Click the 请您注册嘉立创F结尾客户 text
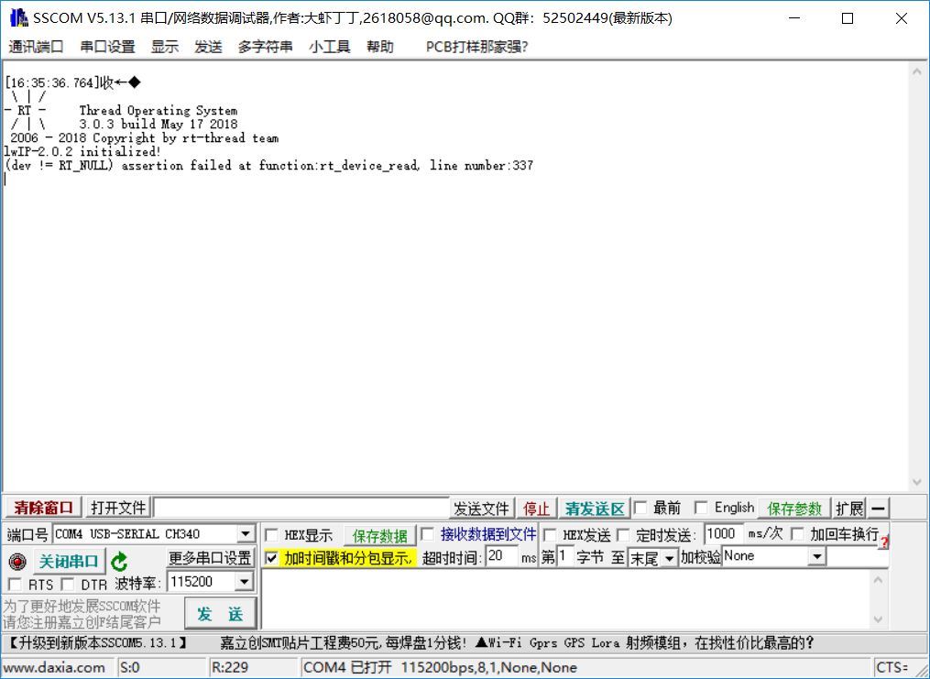This screenshot has width=930, height=679. coord(82,622)
